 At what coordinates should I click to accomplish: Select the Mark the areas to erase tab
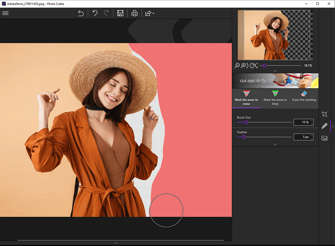point(246,98)
